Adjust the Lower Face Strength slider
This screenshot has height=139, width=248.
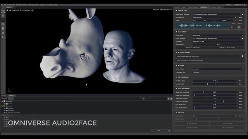(x=214, y=102)
